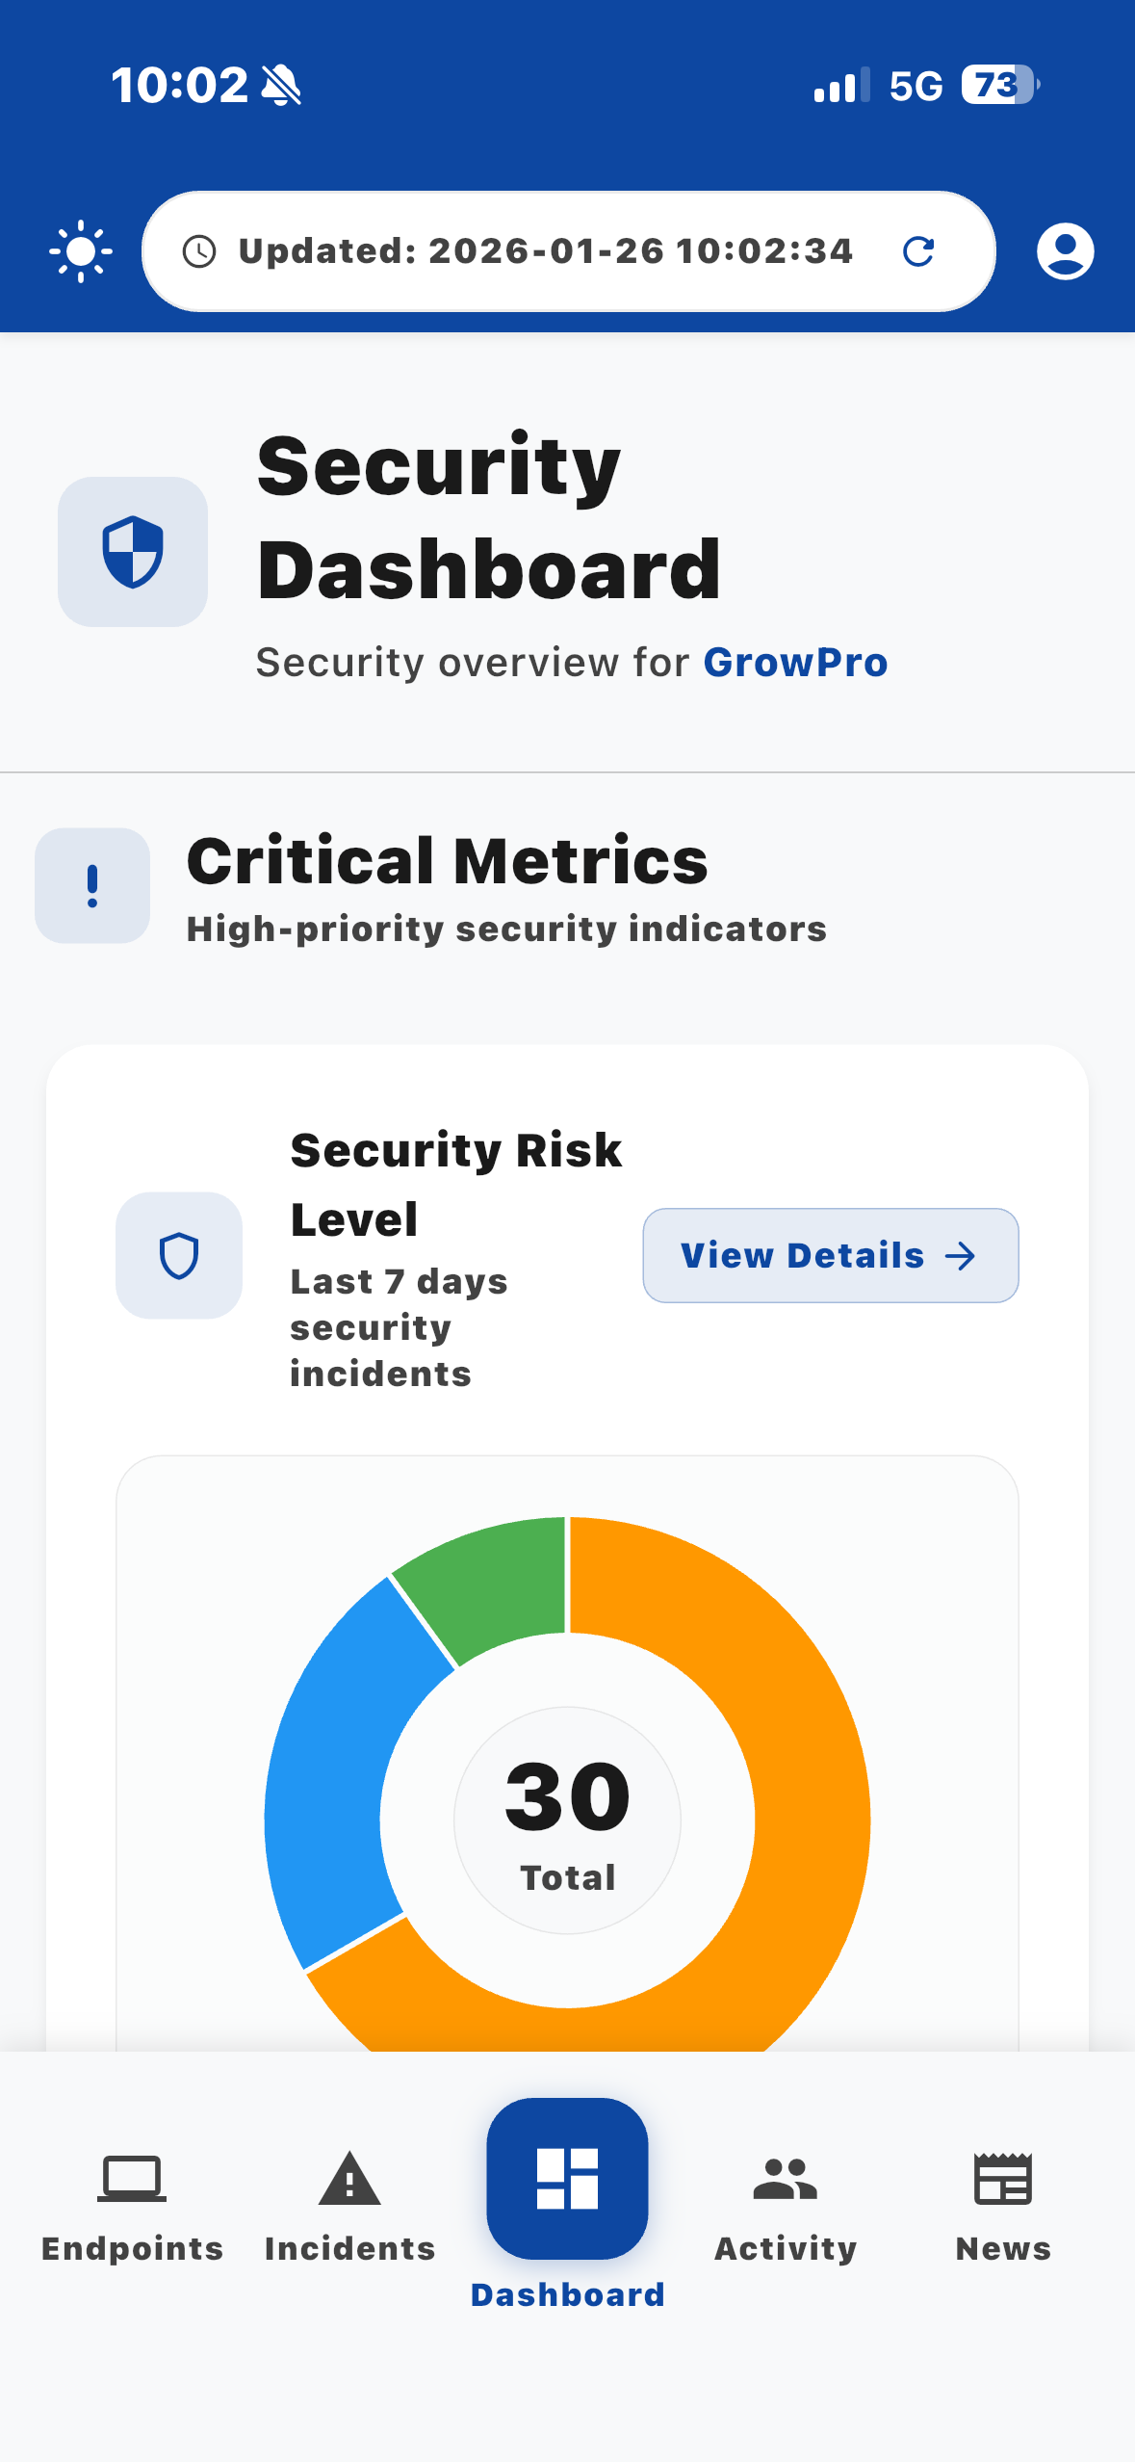Tap the 30 Total center of the chart
1135x2462 pixels.
[x=568, y=1820]
